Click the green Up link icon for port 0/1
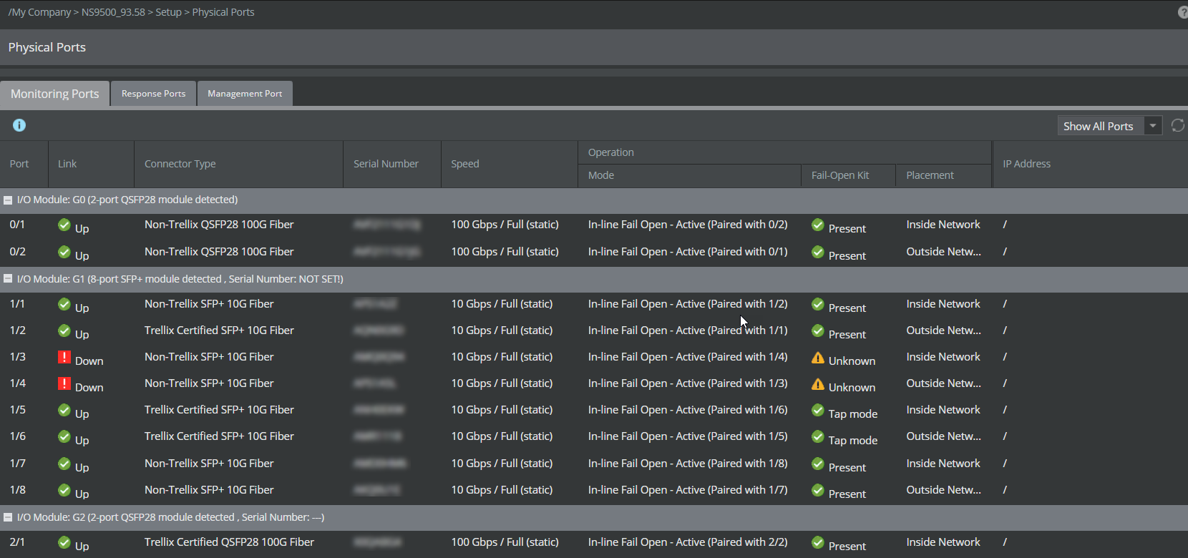 (x=64, y=225)
